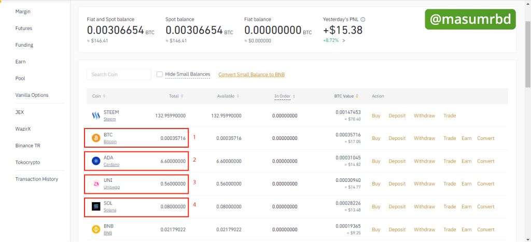
Task: Click Withdraw in the ADA row
Action: point(424,161)
